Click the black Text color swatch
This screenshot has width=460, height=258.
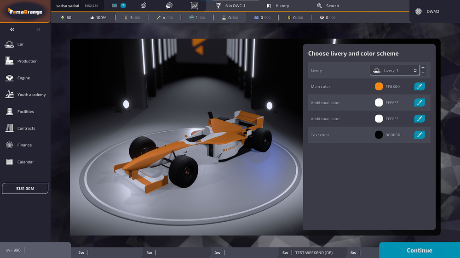coord(379,135)
